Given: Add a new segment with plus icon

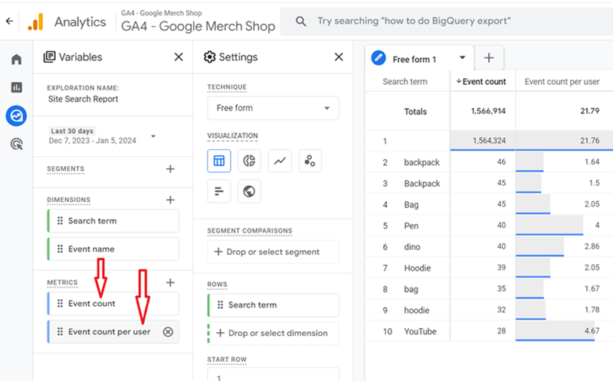Looking at the screenshot, I should pyautogui.click(x=170, y=169).
